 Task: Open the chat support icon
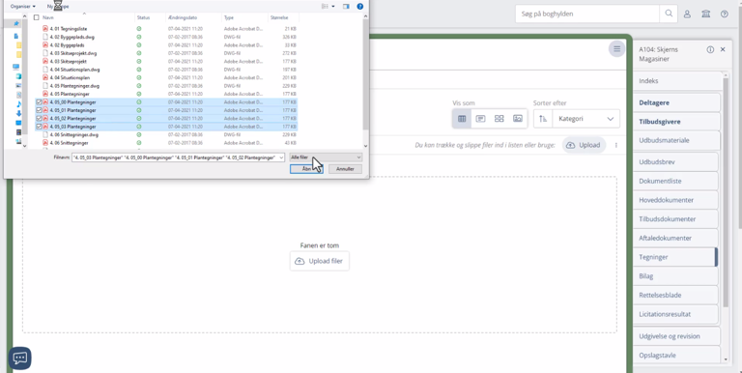(20, 358)
